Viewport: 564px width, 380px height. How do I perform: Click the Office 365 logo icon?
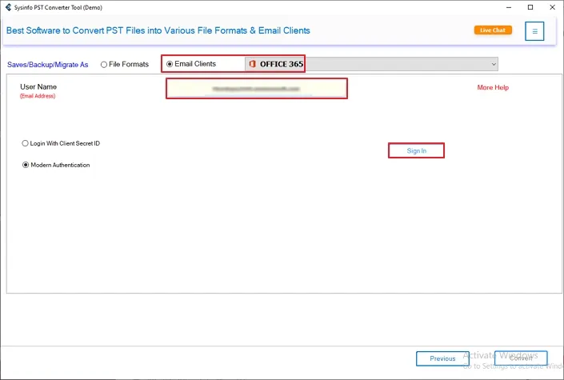pos(253,64)
